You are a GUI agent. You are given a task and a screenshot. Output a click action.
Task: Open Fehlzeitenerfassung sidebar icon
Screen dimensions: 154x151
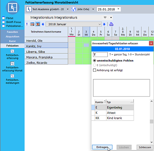point(12,51)
